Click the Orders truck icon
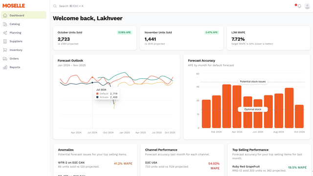The width and height of the screenshot is (313, 176). click(5, 59)
